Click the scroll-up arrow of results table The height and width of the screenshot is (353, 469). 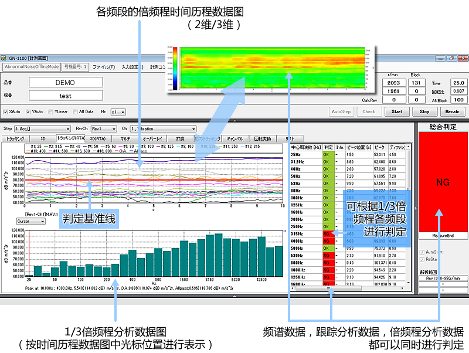click(x=408, y=147)
